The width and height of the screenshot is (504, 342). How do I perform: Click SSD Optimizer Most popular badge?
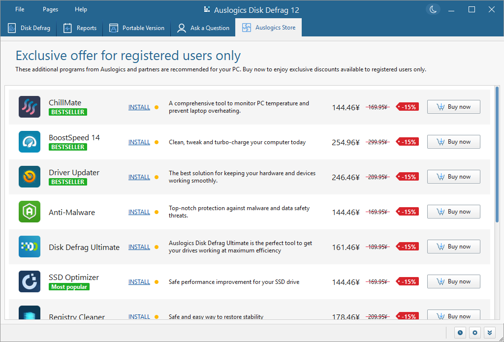click(x=69, y=287)
